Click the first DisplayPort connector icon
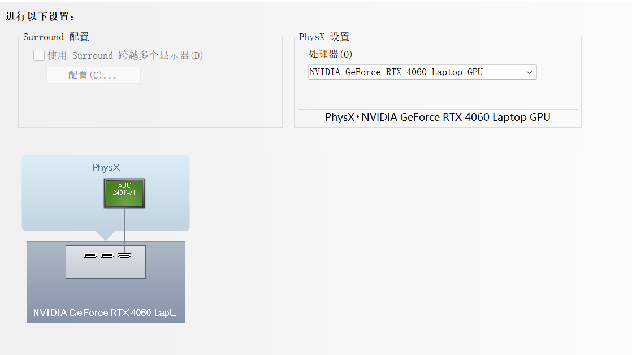Viewport: 632px width, 355px height. [x=90, y=255]
